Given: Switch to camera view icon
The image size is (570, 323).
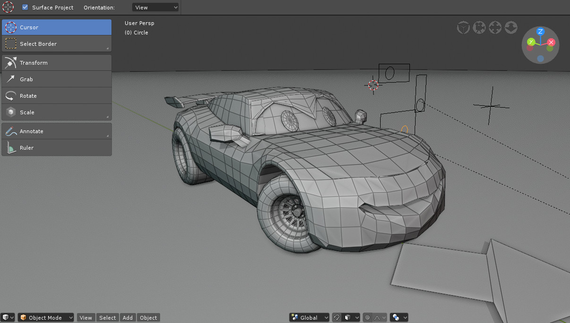Looking at the screenshot, I should click(x=479, y=27).
